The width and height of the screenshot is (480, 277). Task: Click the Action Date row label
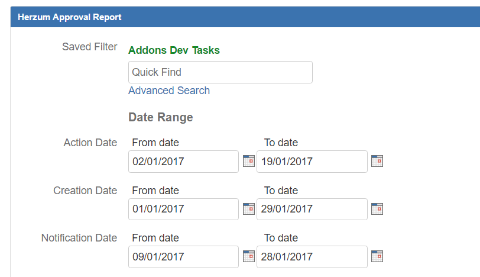pyautogui.click(x=90, y=143)
